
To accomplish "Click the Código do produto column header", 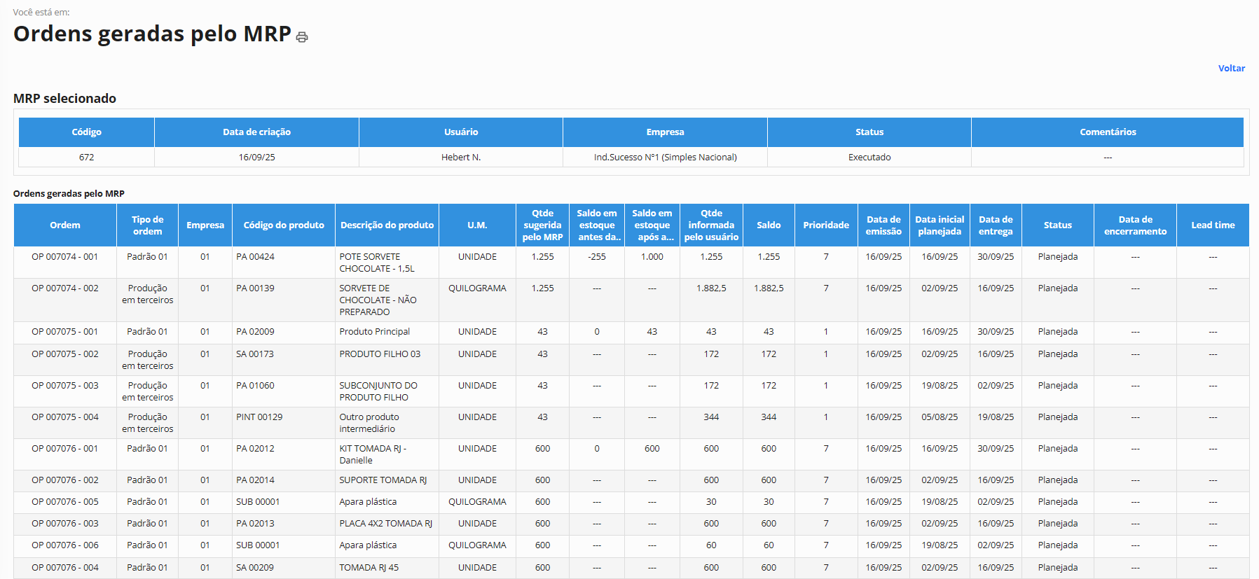I will click(x=283, y=225).
